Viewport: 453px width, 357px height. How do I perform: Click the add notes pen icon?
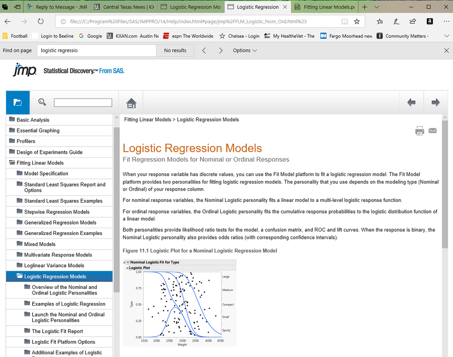396,21
